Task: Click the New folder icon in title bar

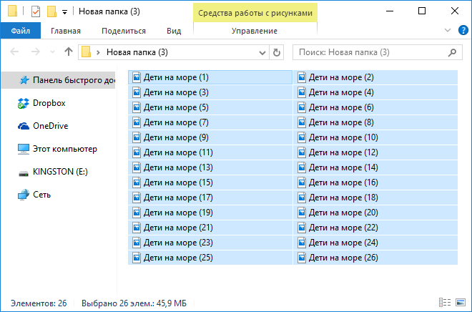Action: pyautogui.click(x=51, y=12)
